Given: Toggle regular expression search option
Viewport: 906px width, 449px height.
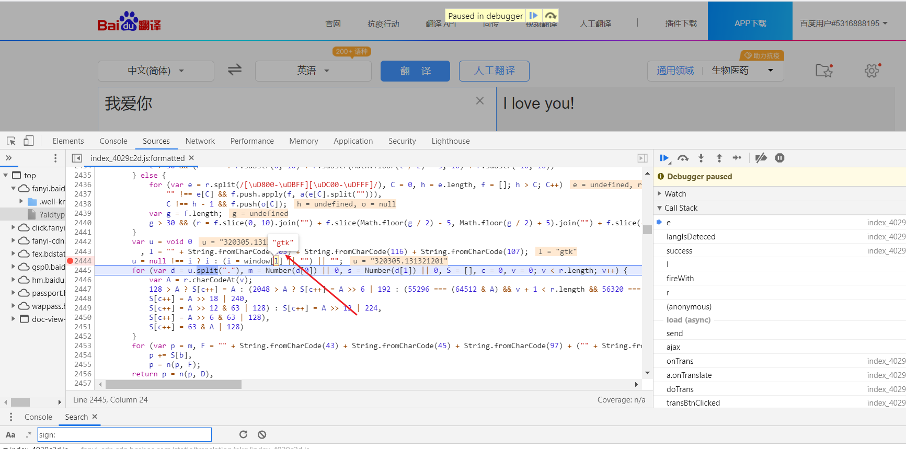Looking at the screenshot, I should (28, 434).
